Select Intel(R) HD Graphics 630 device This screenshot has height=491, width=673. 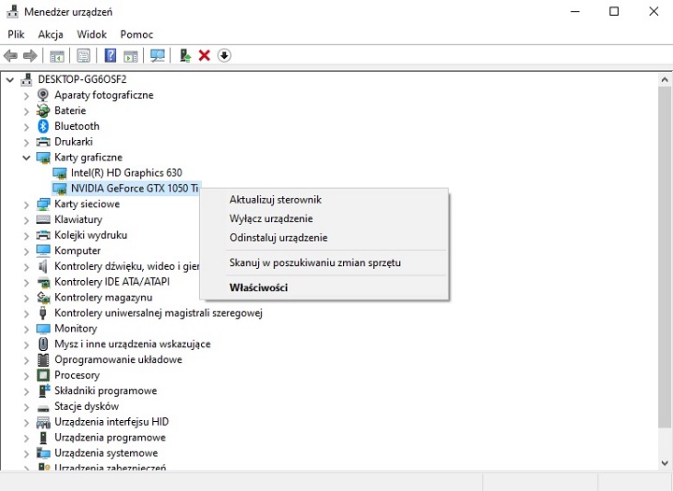point(126,173)
